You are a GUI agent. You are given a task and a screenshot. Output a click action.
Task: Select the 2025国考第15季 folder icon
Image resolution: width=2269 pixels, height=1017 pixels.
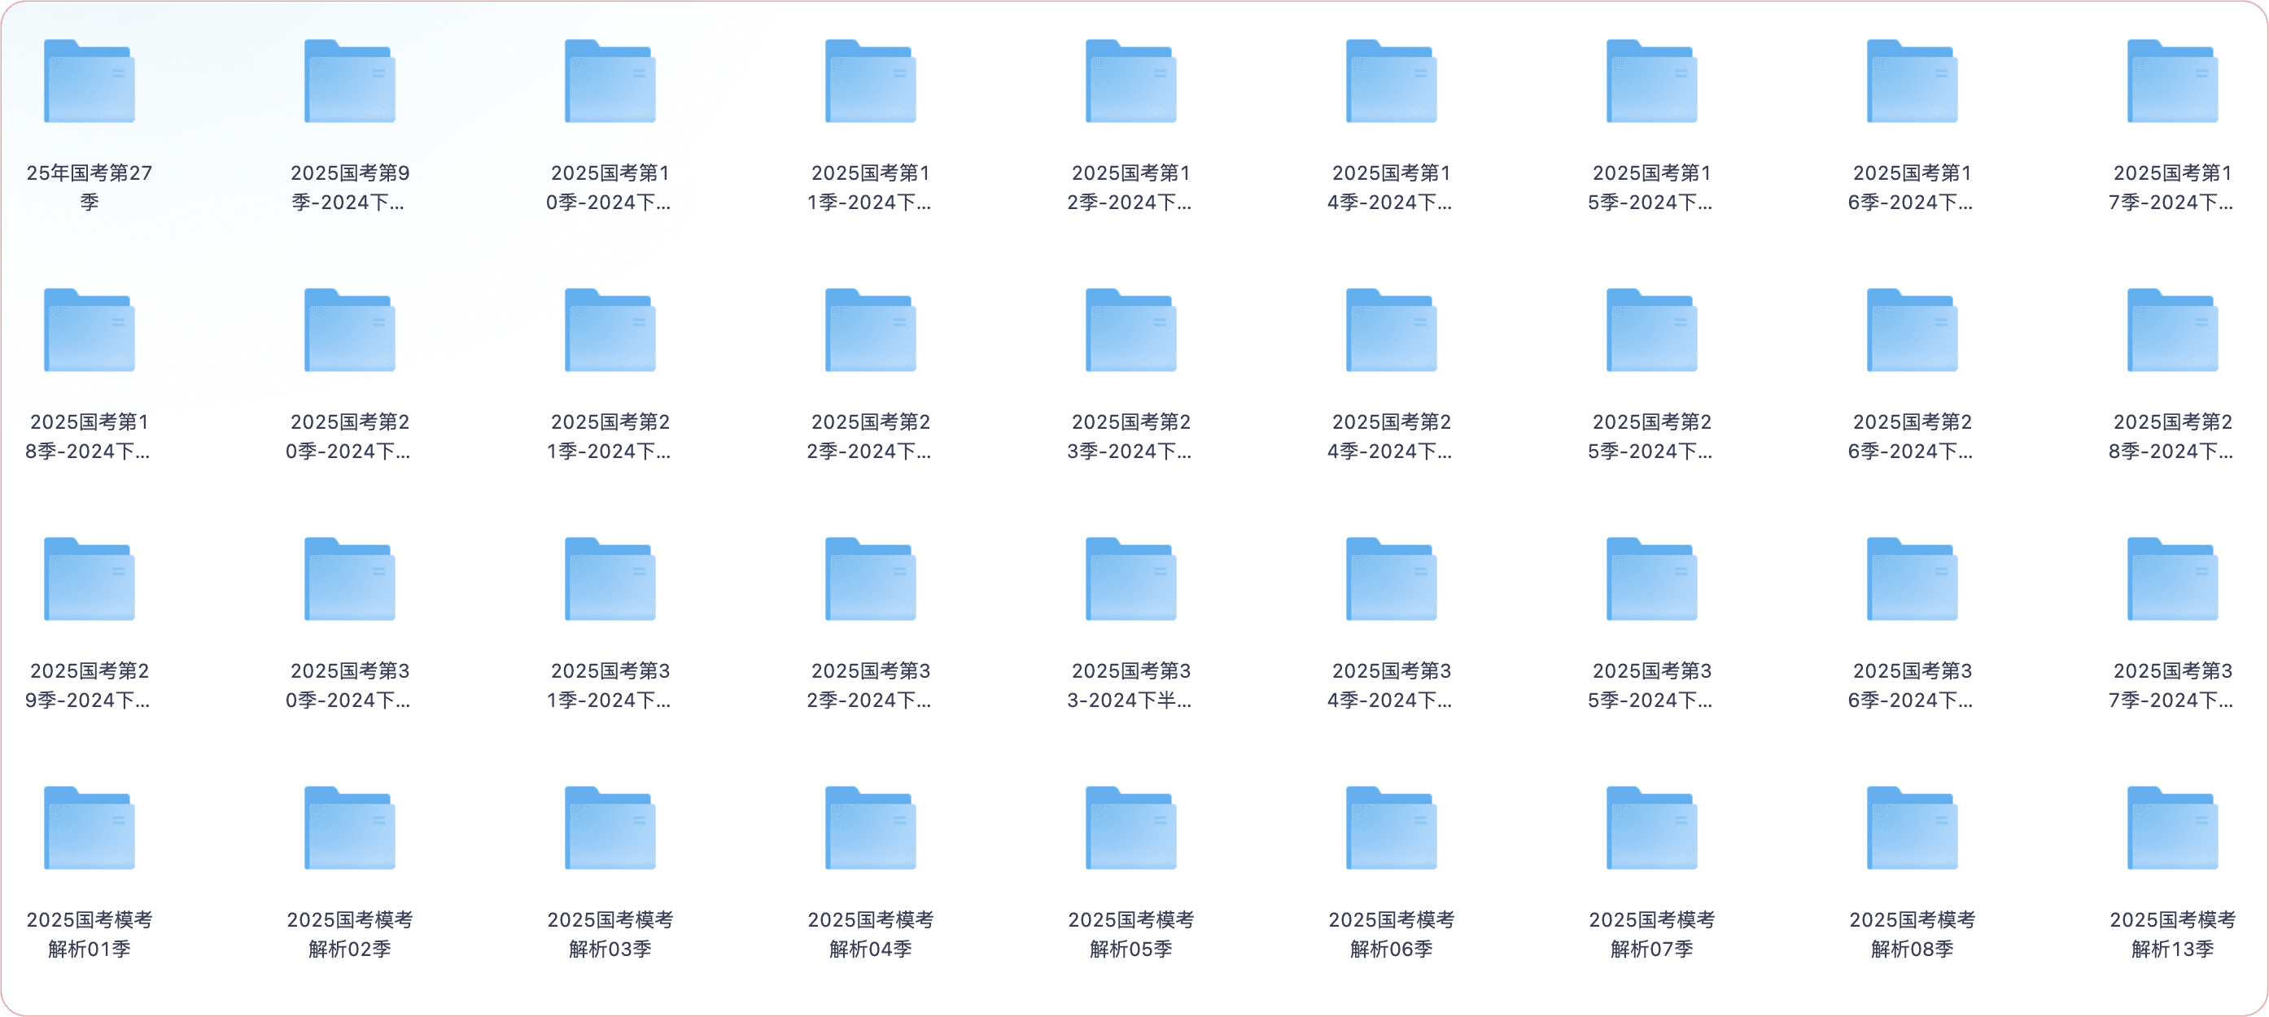point(1651,81)
